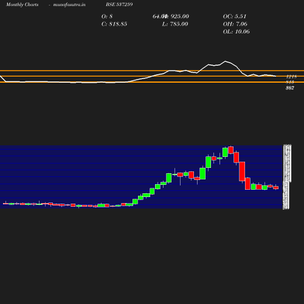Select the "BSE 537259" ticker label
The width and height of the screenshot is (304, 304).
(x=119, y=4)
